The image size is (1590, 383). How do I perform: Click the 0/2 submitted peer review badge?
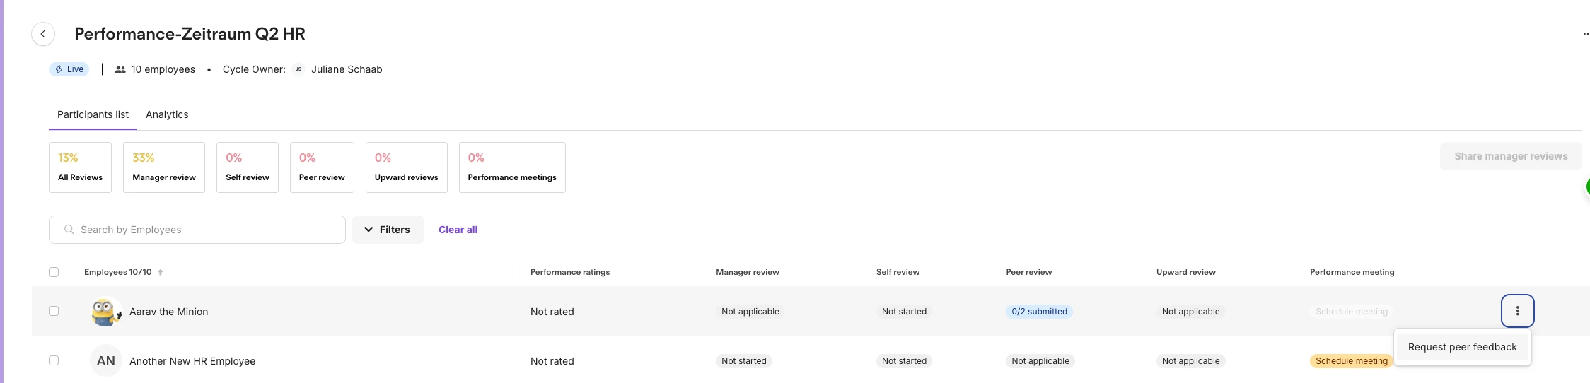click(1039, 312)
